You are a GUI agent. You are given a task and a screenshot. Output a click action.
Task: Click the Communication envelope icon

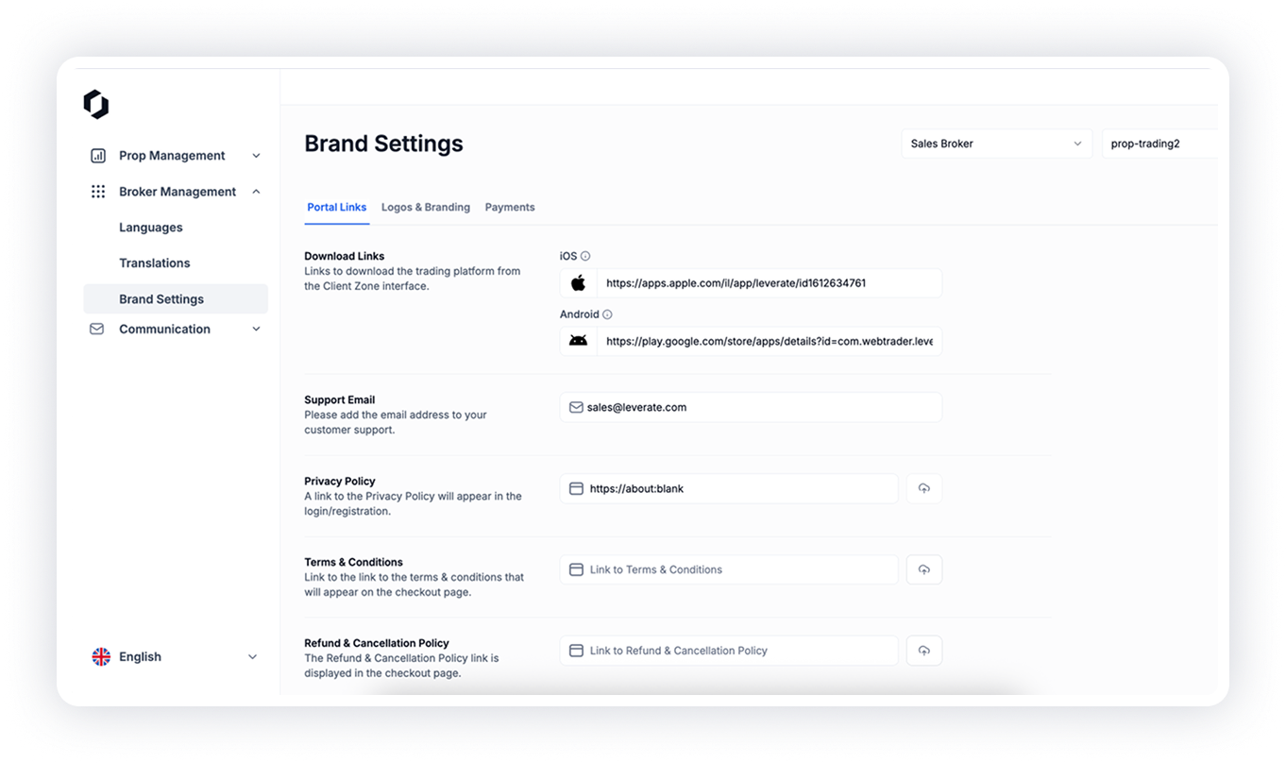(x=96, y=329)
